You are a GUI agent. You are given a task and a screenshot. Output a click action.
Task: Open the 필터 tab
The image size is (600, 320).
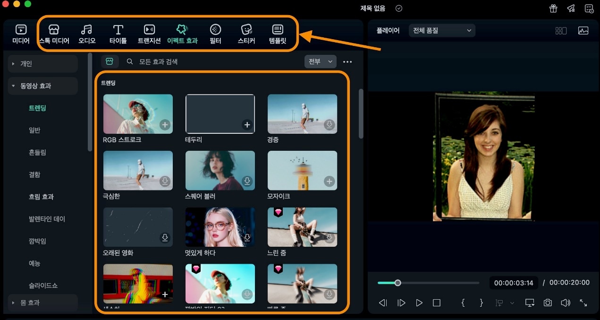[x=215, y=35]
